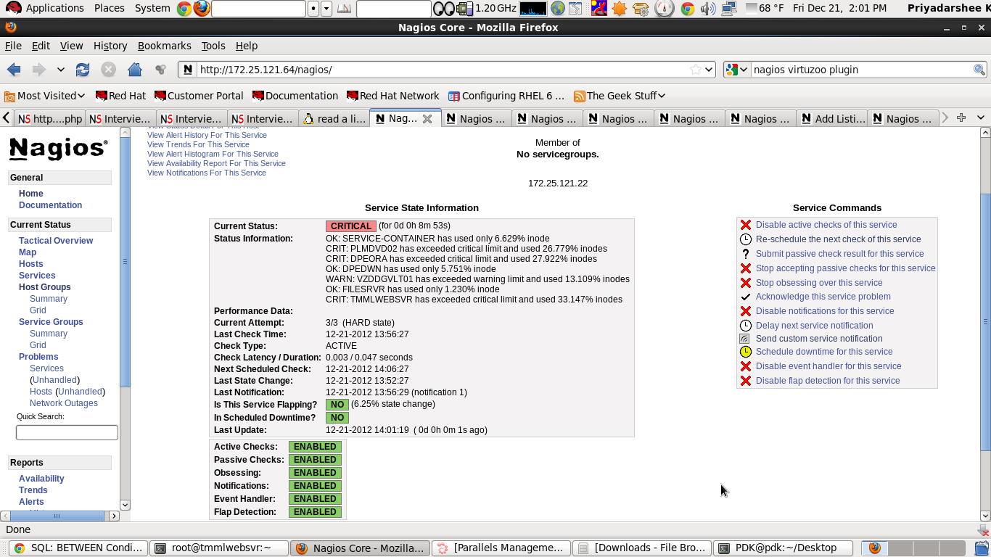991x557 pixels.
Task: Click the red X beside Disable active checks
Action: pos(745,225)
